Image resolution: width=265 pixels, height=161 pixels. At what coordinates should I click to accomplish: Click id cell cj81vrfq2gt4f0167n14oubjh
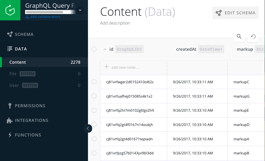(133, 125)
